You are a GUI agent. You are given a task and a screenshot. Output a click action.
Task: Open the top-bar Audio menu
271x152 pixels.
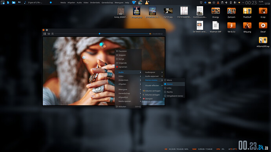click(79, 3)
